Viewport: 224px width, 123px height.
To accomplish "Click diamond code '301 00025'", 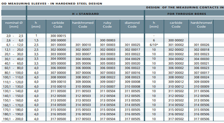I will [133, 45].
